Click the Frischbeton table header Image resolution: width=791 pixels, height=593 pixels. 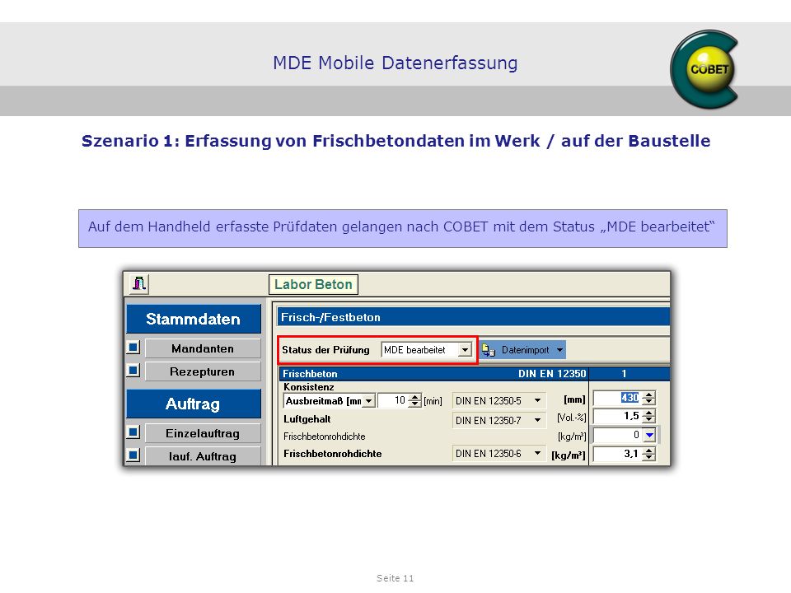(x=310, y=374)
